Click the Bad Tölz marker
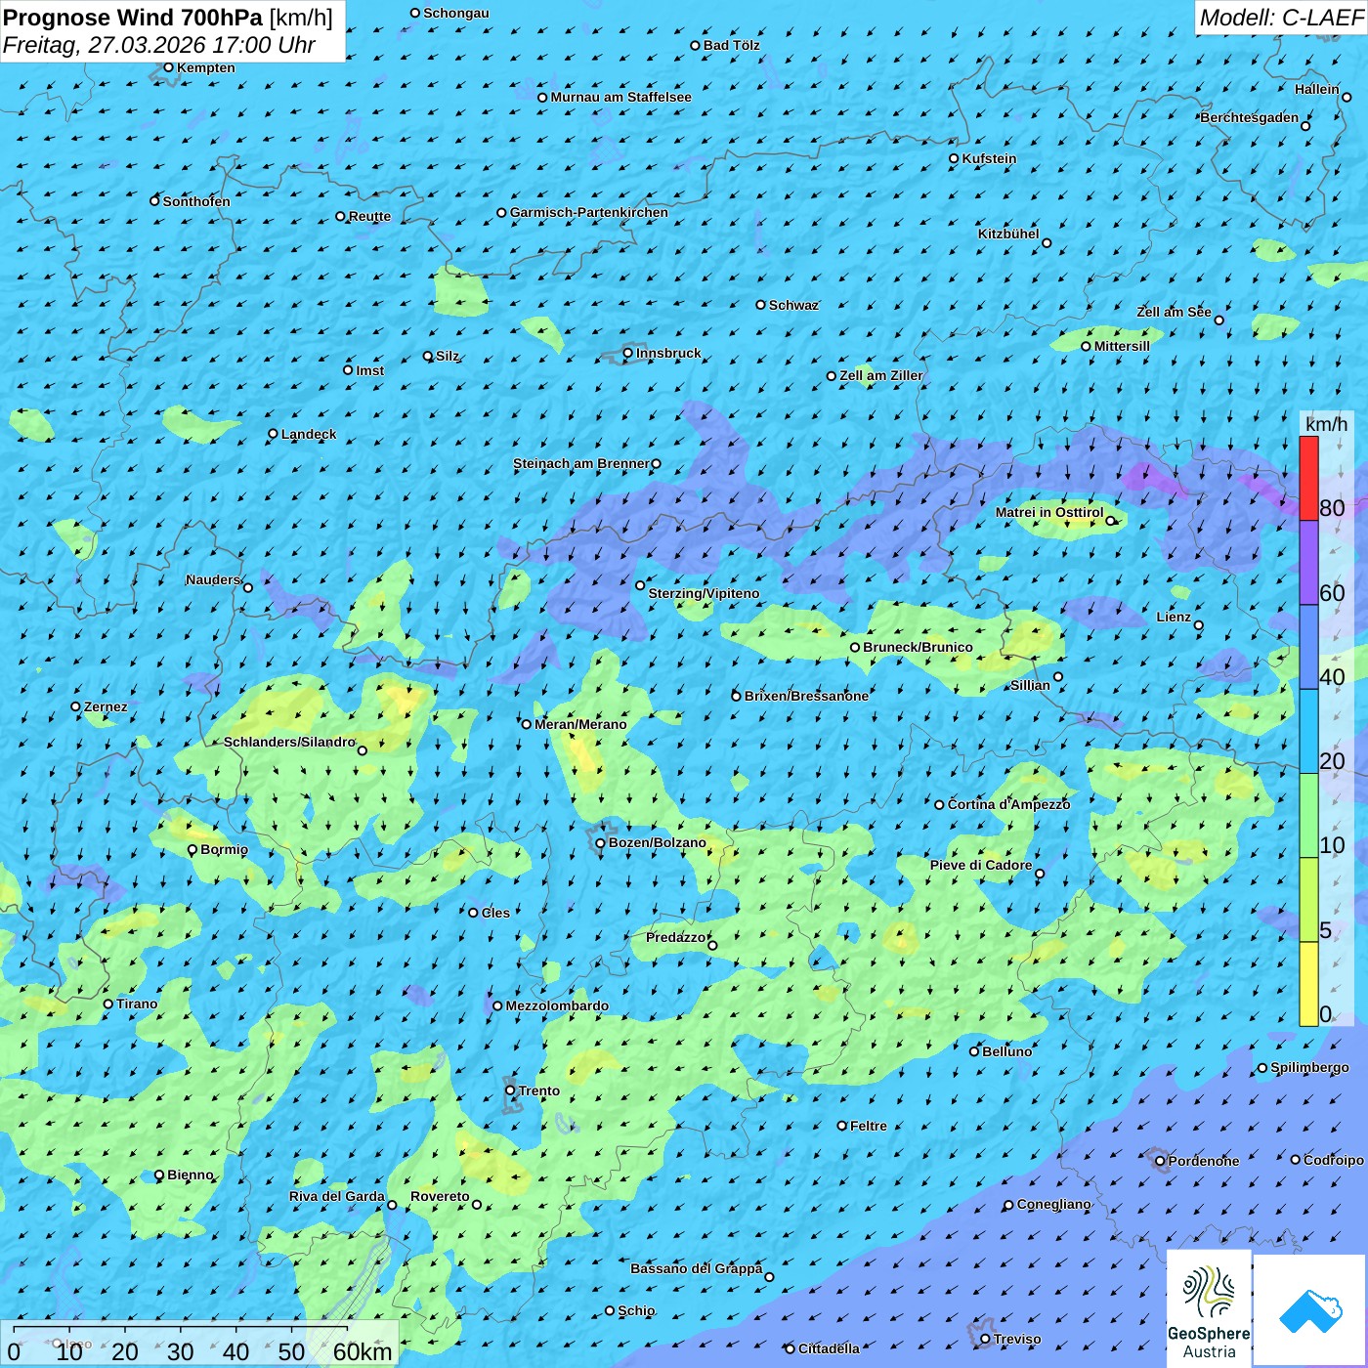Viewport: 1368px width, 1368px height. pos(696,45)
